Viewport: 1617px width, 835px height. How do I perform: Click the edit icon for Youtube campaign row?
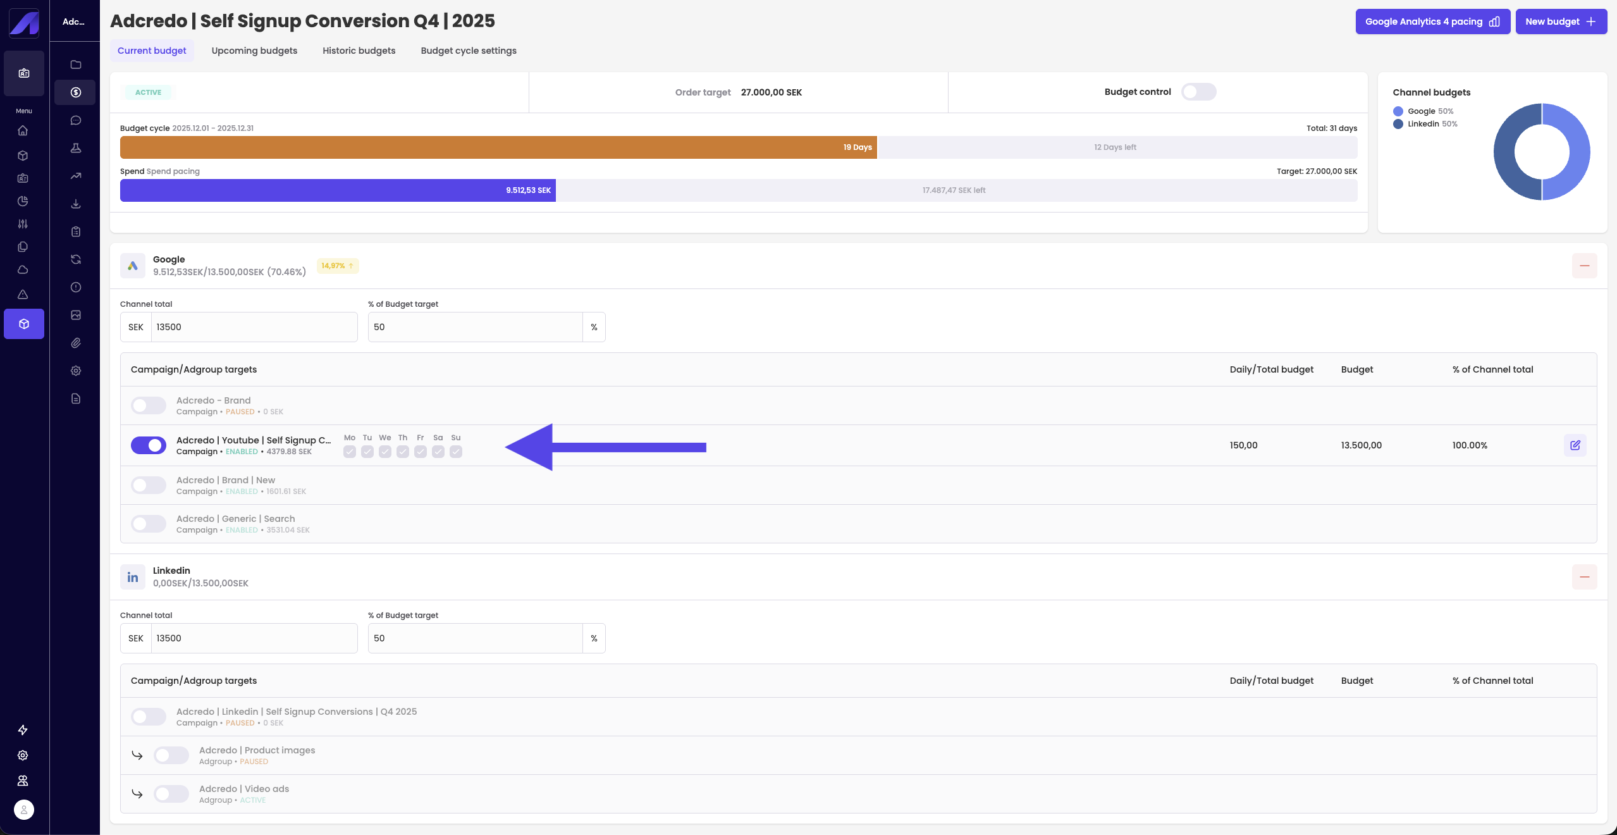tap(1575, 445)
